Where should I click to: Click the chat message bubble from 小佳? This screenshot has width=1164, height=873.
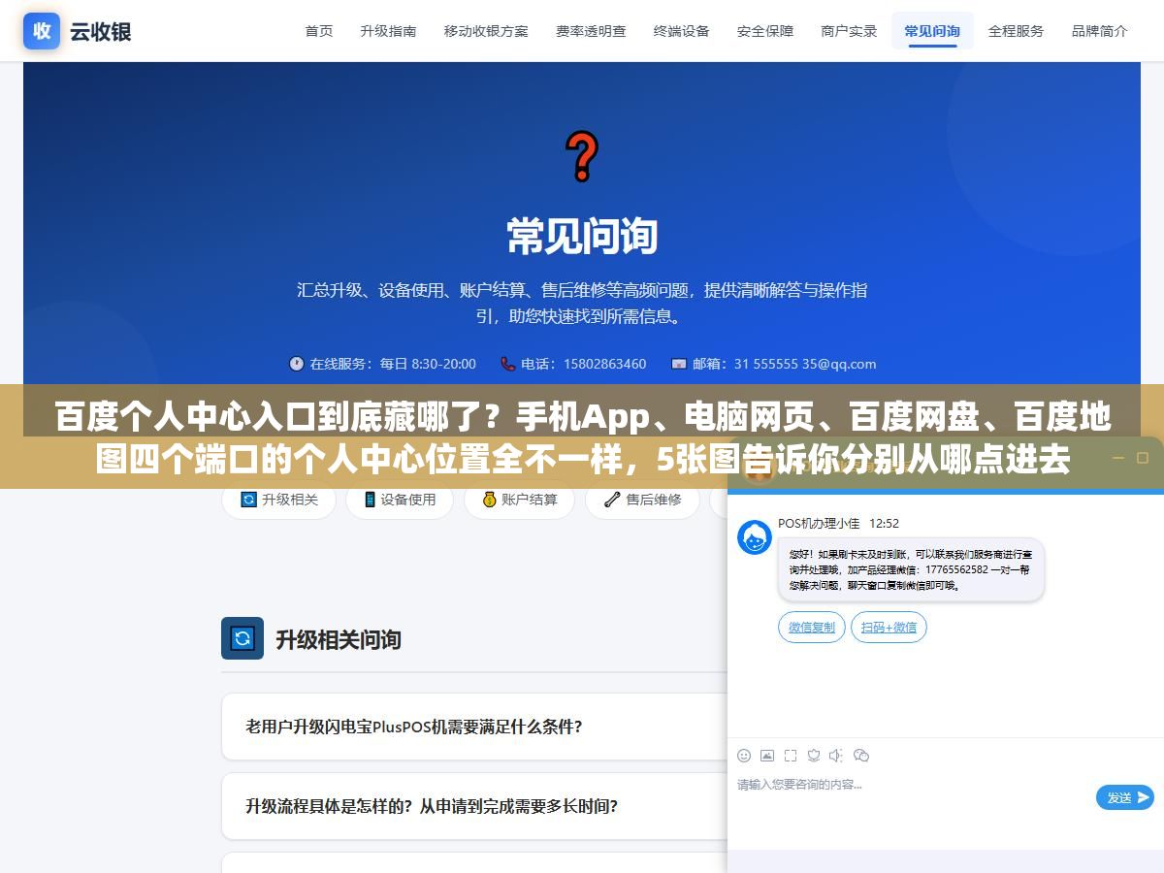point(911,569)
